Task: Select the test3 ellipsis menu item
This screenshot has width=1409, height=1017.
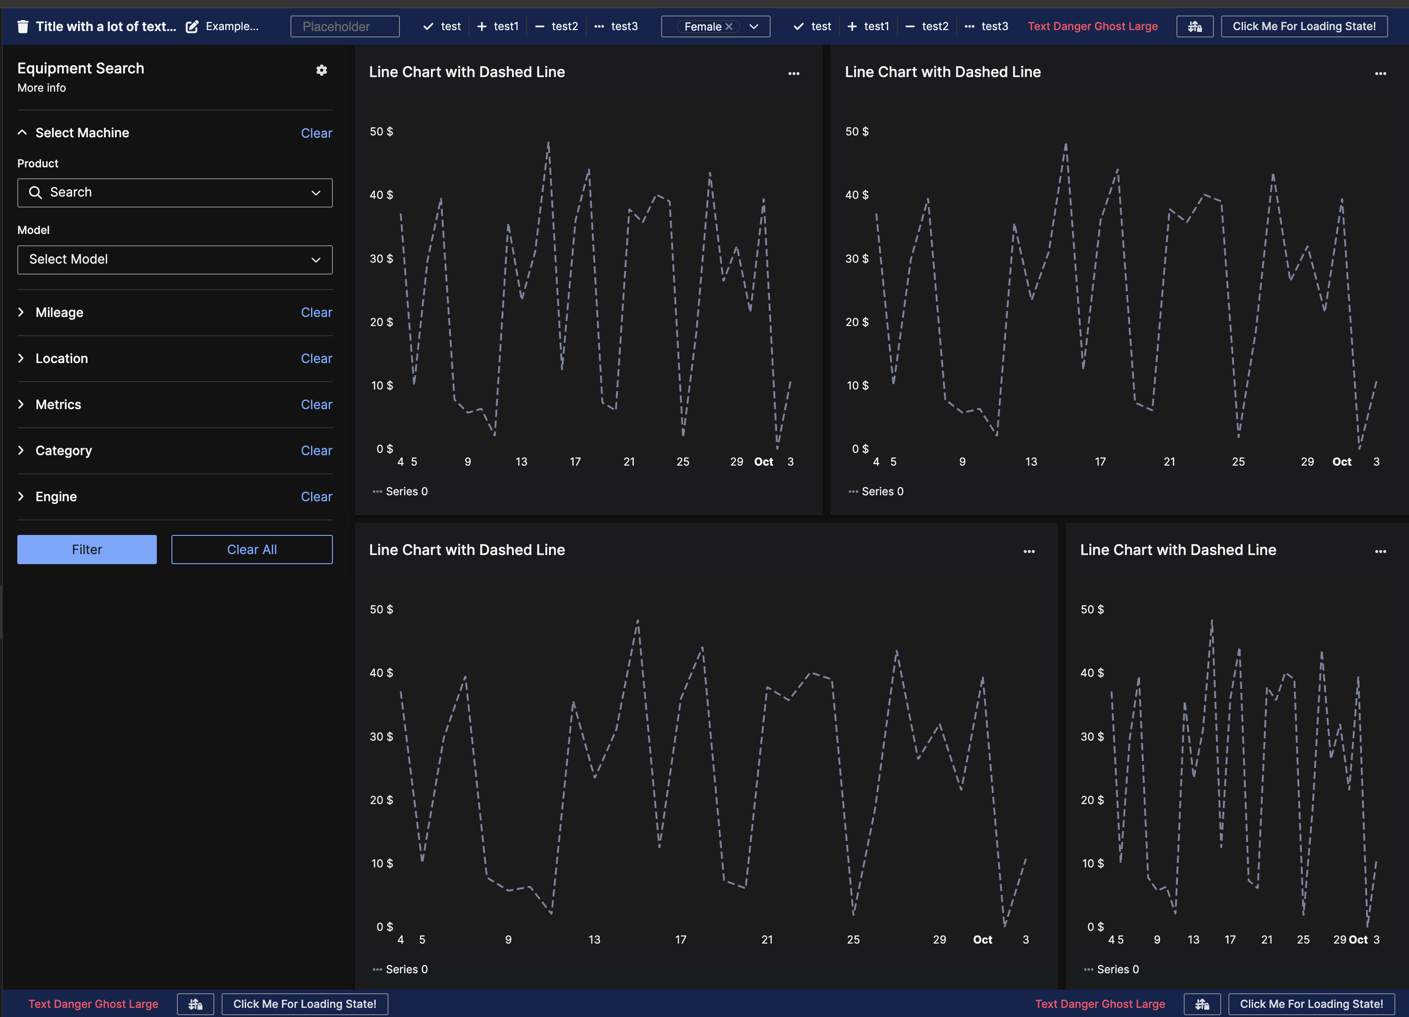Action: [616, 26]
